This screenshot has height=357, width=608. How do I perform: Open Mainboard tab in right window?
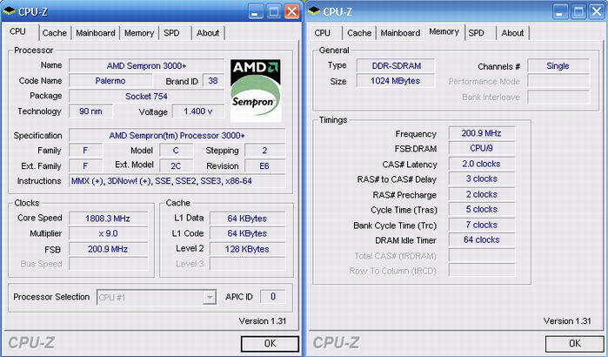point(400,33)
